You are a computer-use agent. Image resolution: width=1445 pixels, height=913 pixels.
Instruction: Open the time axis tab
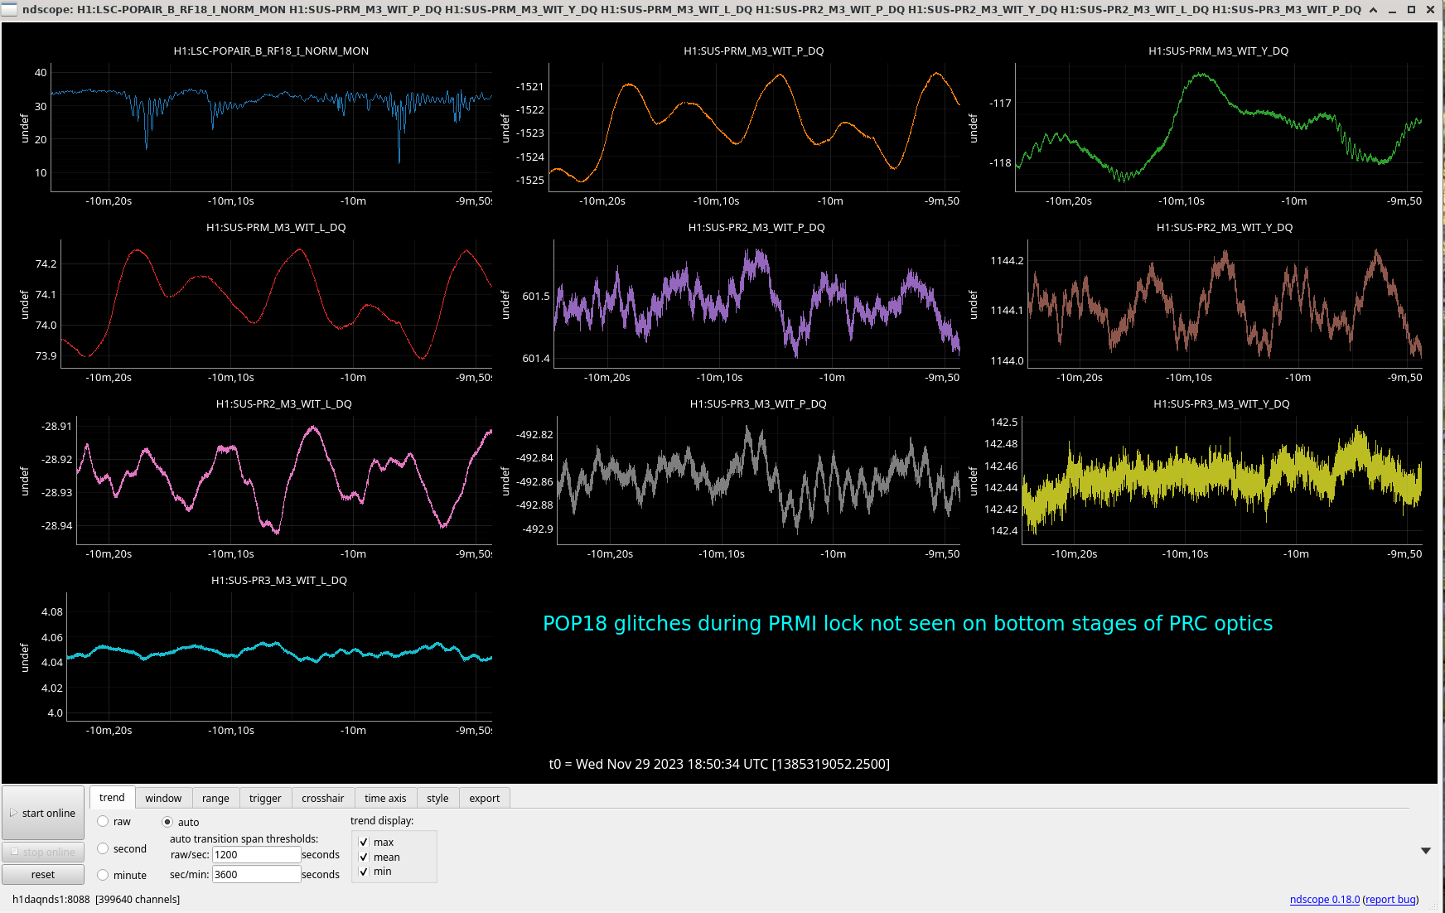coord(385,798)
